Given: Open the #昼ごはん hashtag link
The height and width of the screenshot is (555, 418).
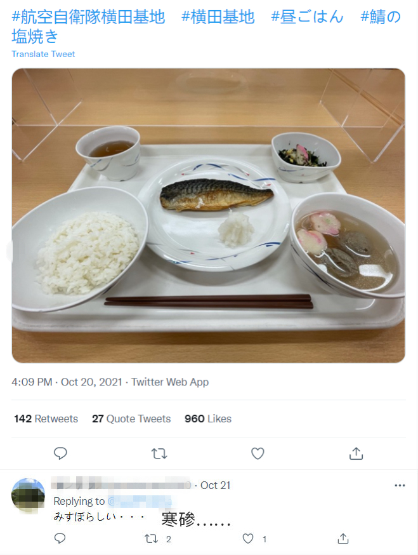Looking at the screenshot, I should pyautogui.click(x=307, y=17).
